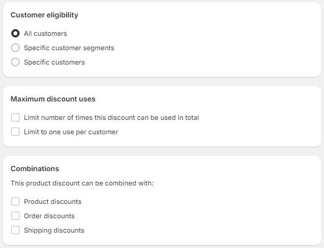Click 'Limit number of times' label text
Screen dimensions: 324x248
point(111,118)
